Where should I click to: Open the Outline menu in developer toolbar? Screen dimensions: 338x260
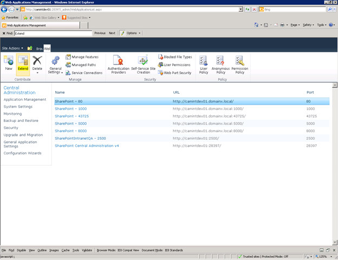tap(42, 250)
